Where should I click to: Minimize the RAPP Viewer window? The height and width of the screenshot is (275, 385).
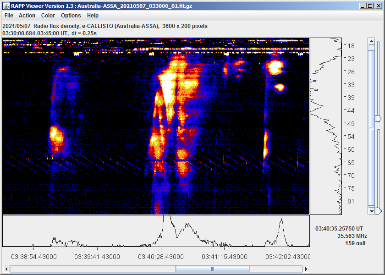tap(362, 5)
